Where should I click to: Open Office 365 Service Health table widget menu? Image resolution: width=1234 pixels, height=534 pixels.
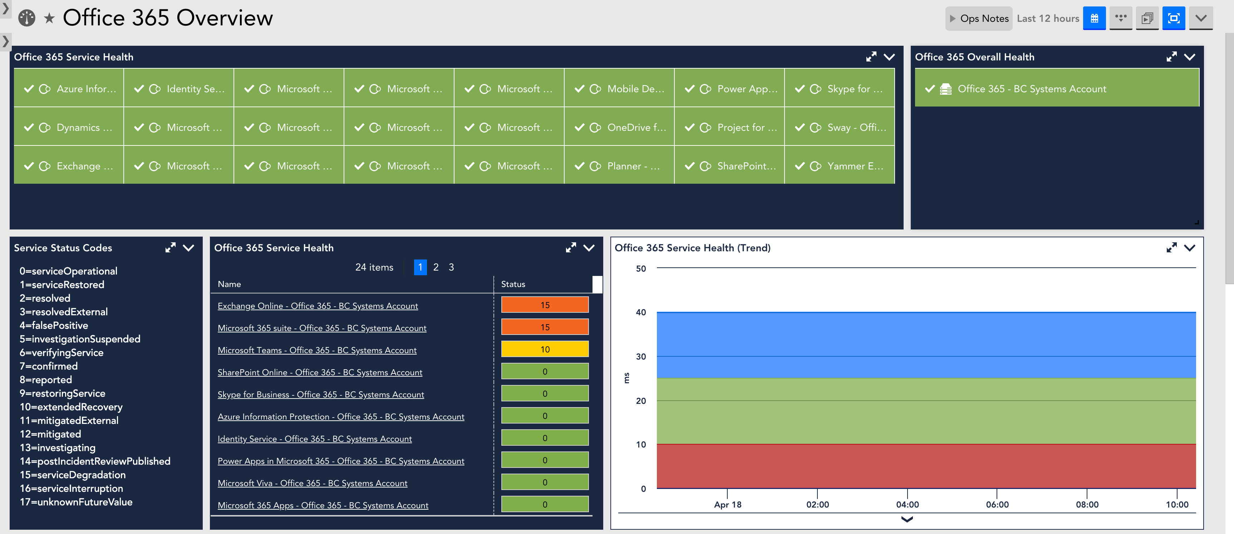589,248
